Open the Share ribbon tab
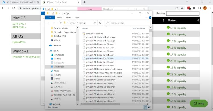The image size is (213, 111). pyautogui.click(x=68, y=17)
